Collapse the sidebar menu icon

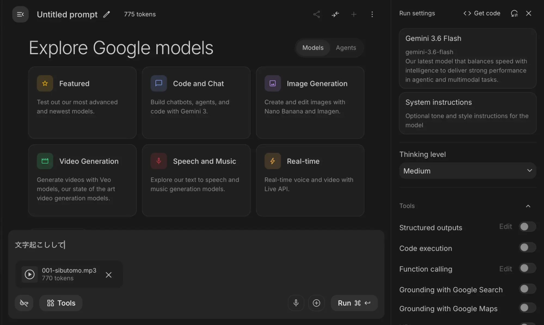[20, 14]
